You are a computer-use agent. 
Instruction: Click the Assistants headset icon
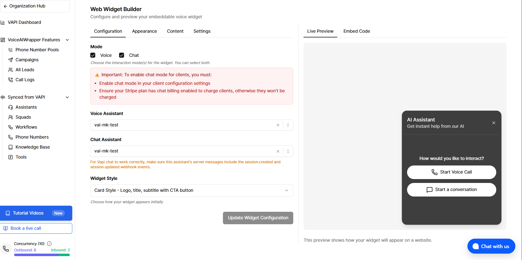click(x=11, y=107)
